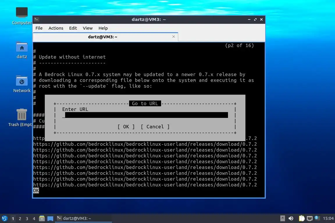
Task: Minimize the terminal window
Action: 249,19
